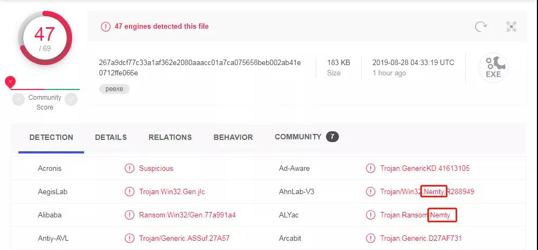Click the community score downvote X icon
The image size is (538, 250).
tap(18, 99)
